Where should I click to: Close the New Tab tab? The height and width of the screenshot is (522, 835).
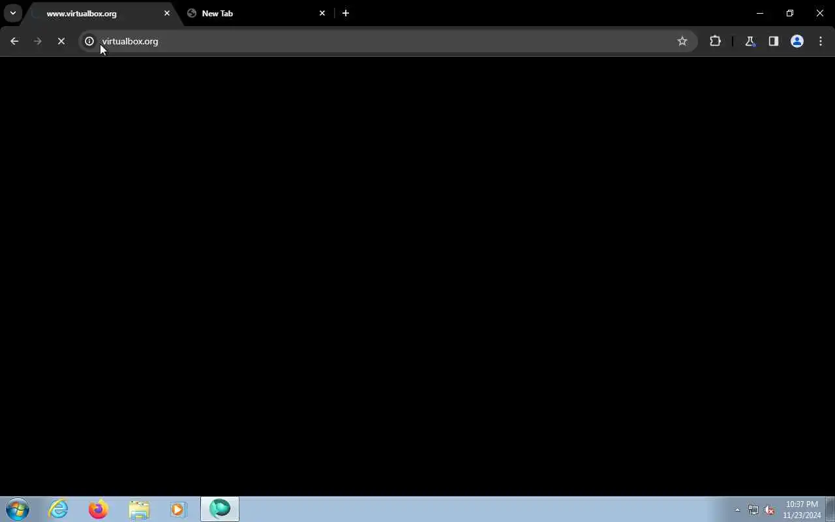322,13
